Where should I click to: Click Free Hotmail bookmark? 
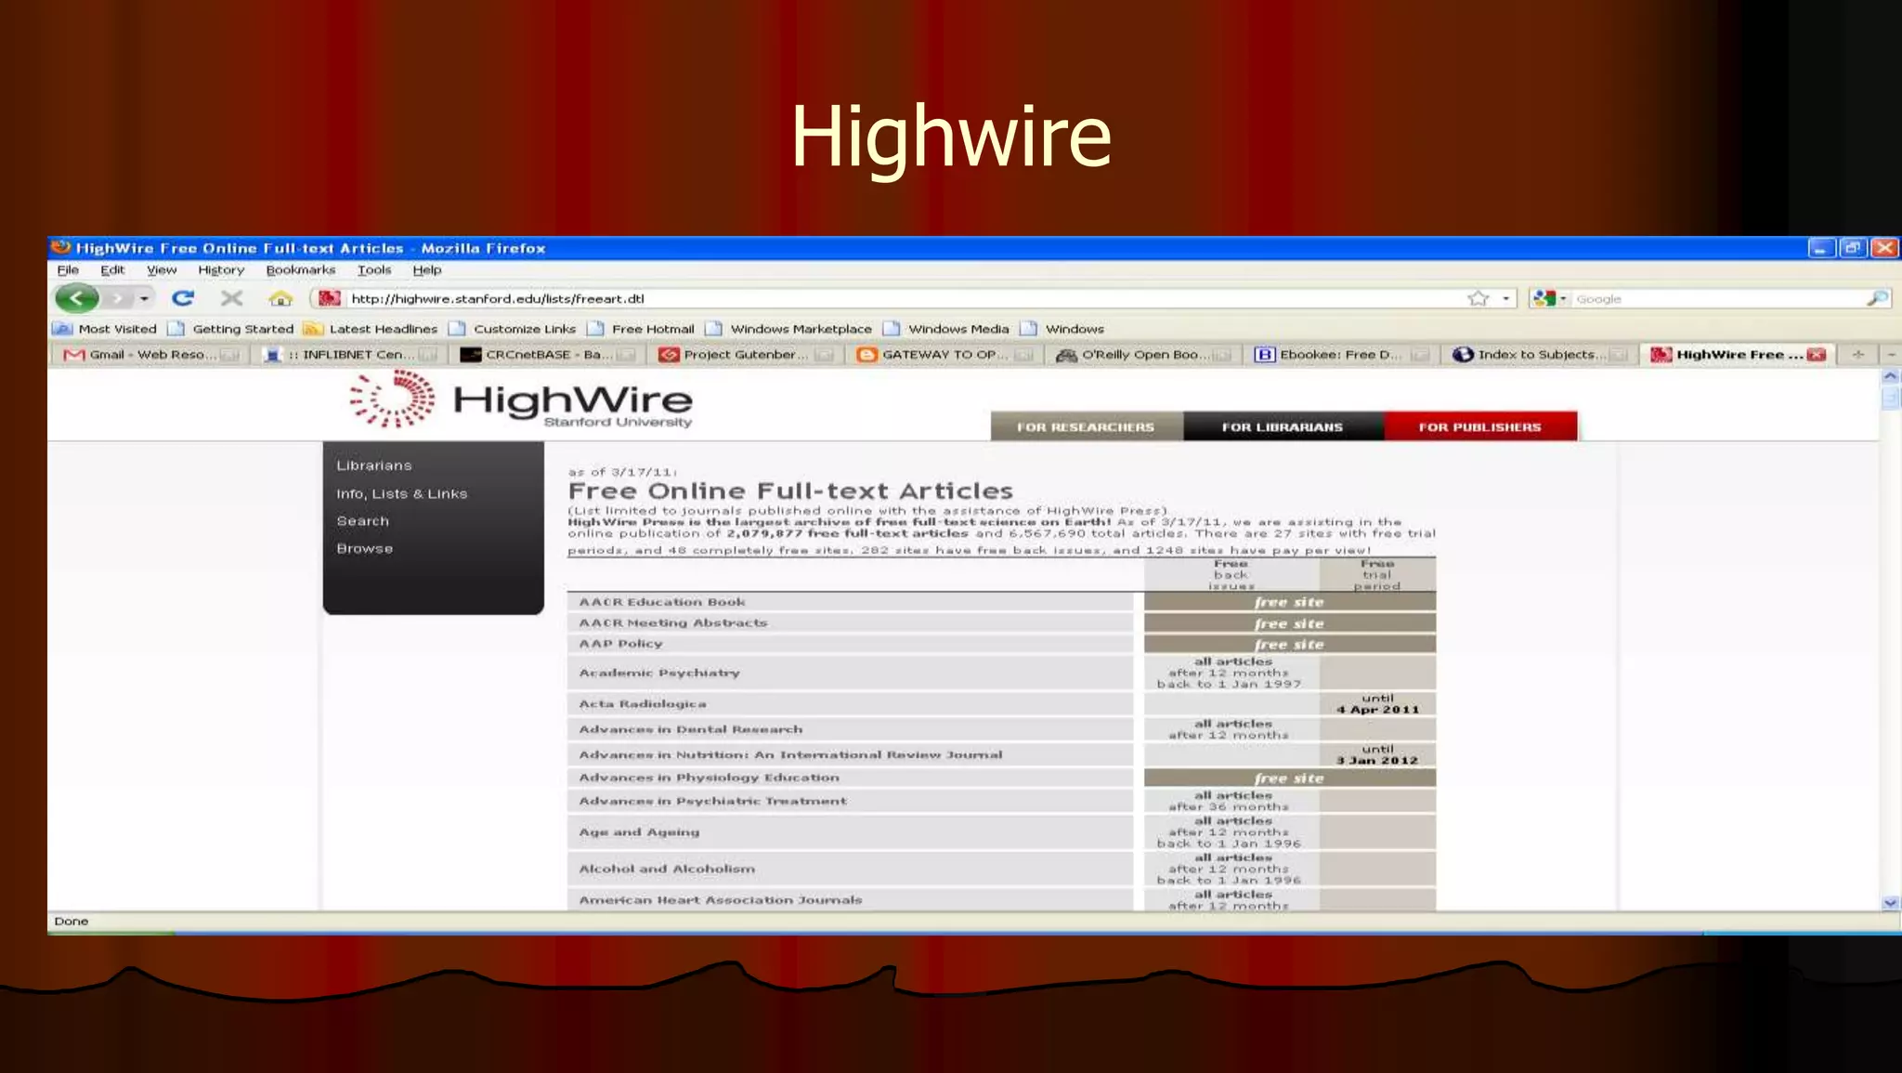click(x=641, y=329)
